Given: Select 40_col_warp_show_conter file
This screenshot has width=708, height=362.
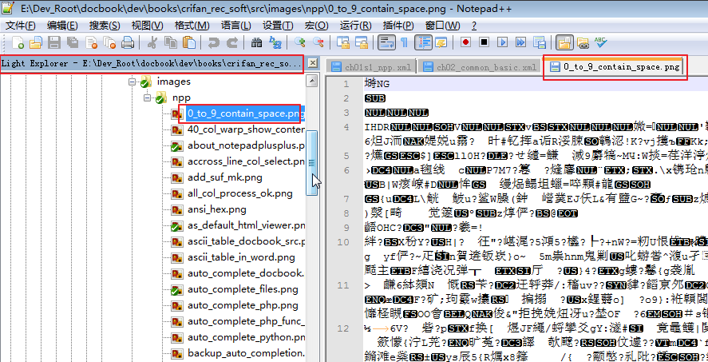Looking at the screenshot, I should pos(246,129).
